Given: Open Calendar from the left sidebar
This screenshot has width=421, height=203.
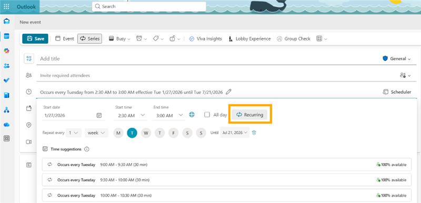Looking at the screenshot, I should tap(7, 36).
